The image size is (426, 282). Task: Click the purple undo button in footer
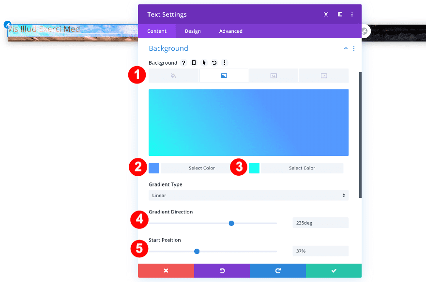pos(222,270)
